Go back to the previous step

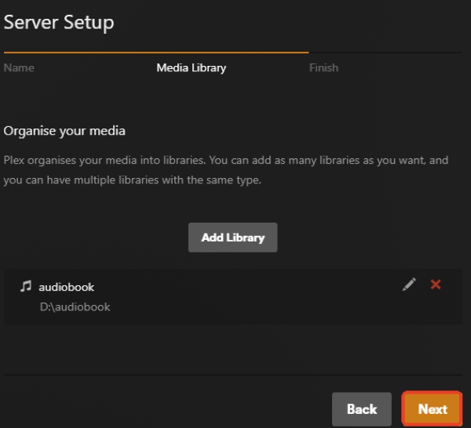pos(362,409)
